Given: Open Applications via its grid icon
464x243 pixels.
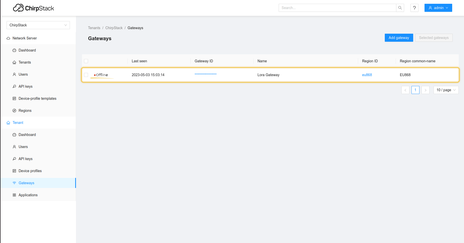Looking at the screenshot, I should 14,195.
